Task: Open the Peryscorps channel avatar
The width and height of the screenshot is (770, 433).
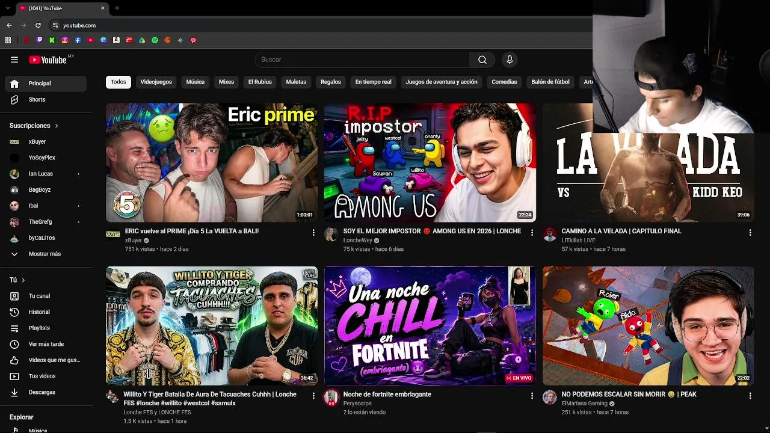Action: click(x=331, y=398)
